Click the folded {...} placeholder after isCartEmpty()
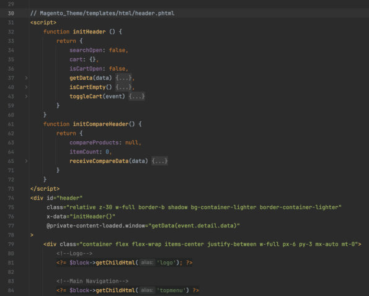This screenshot has width=369, height=296. point(123,87)
